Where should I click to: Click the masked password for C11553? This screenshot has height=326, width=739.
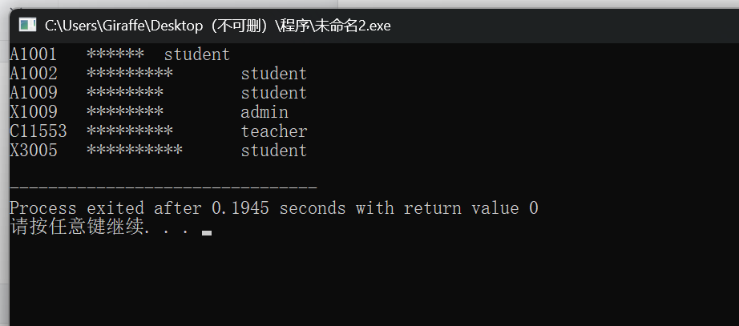coord(130,131)
